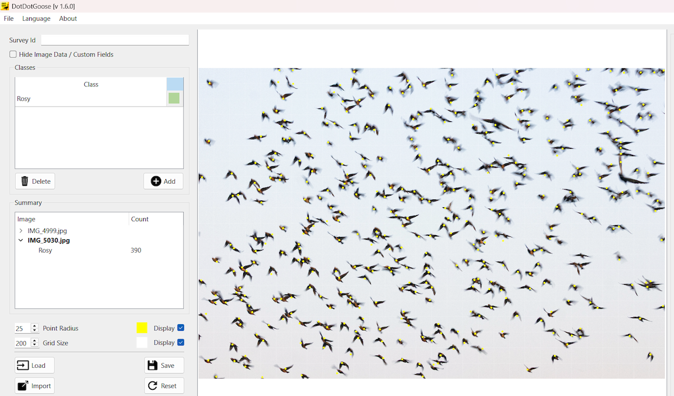
Task: Uncheck the Grid Size Display checkbox
Action: (x=180, y=343)
